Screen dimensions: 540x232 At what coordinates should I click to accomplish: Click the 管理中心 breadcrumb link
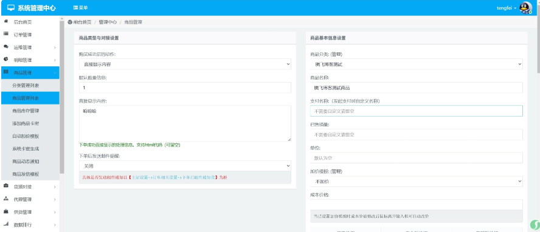click(108, 22)
